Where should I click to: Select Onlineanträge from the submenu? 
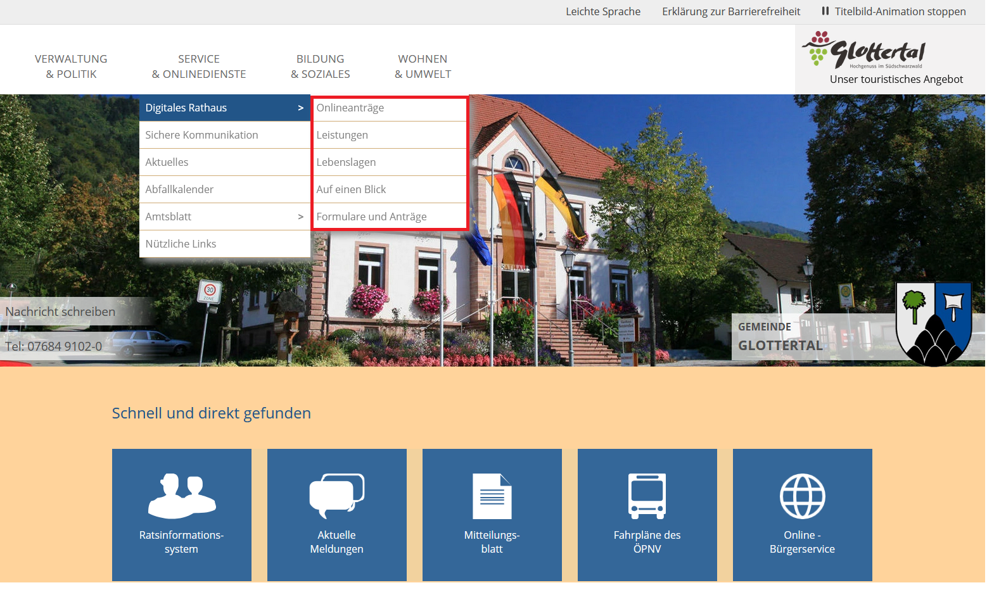tap(350, 108)
